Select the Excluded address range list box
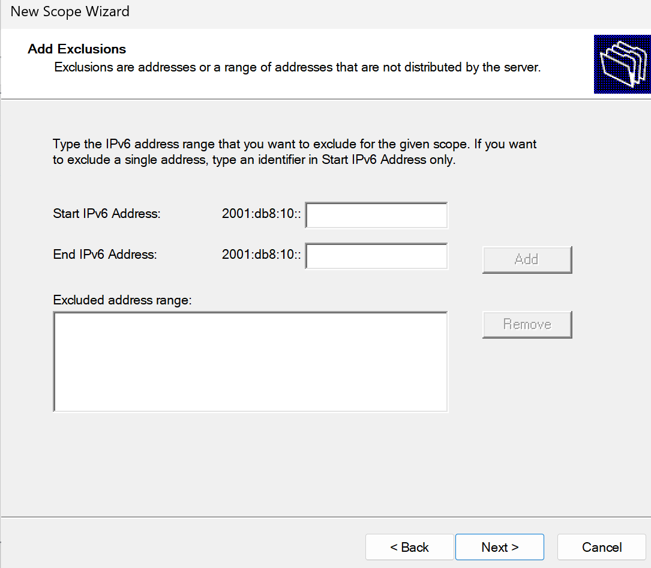 [250, 362]
